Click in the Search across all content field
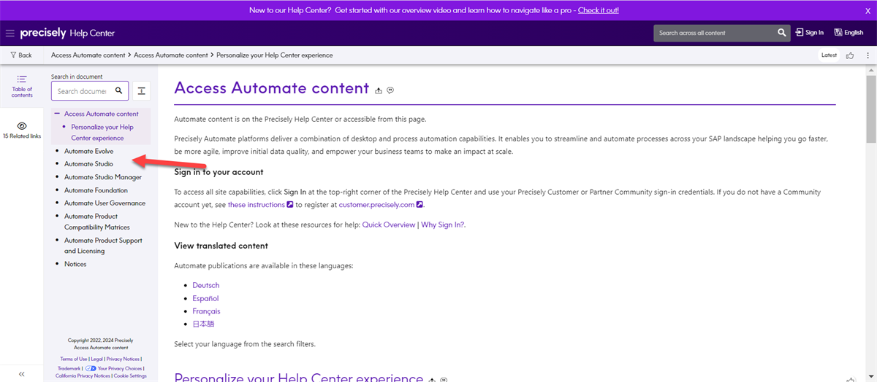 (x=714, y=33)
